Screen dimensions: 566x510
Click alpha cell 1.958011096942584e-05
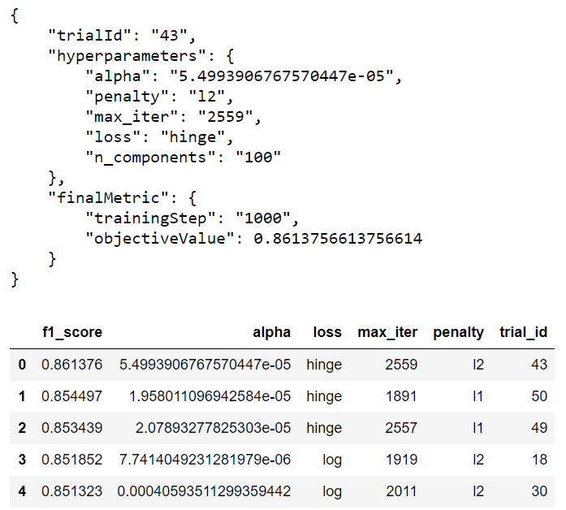tap(210, 396)
